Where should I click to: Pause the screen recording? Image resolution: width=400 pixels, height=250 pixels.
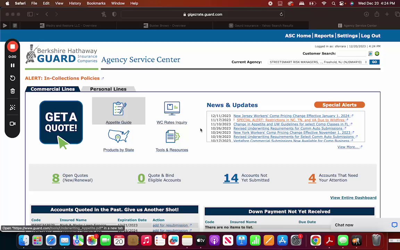(x=12, y=66)
